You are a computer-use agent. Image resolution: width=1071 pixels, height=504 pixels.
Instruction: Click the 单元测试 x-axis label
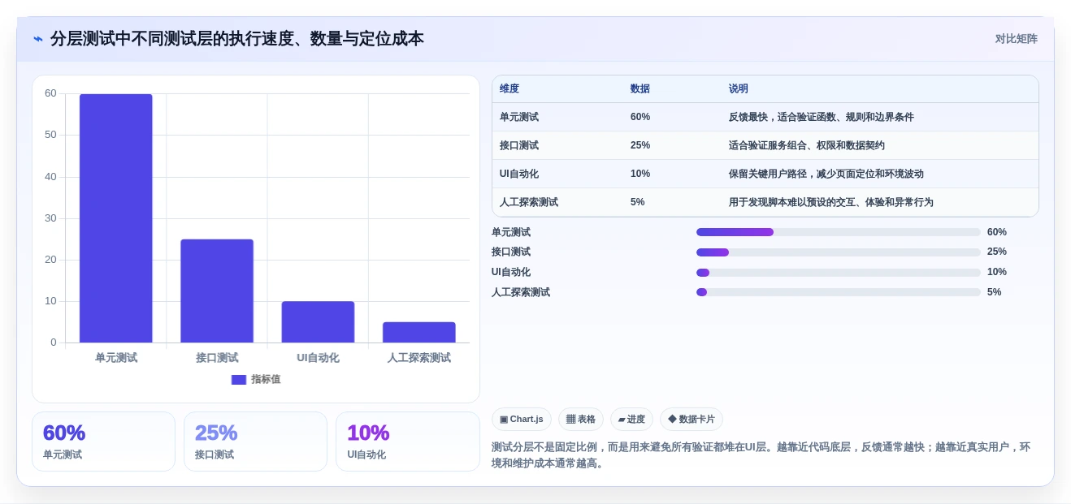pyautogui.click(x=115, y=357)
